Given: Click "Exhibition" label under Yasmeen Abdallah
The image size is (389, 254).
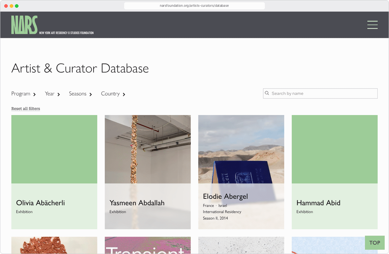Looking at the screenshot, I should pos(118,212).
